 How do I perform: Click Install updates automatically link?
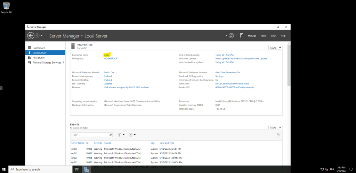(x=241, y=58)
